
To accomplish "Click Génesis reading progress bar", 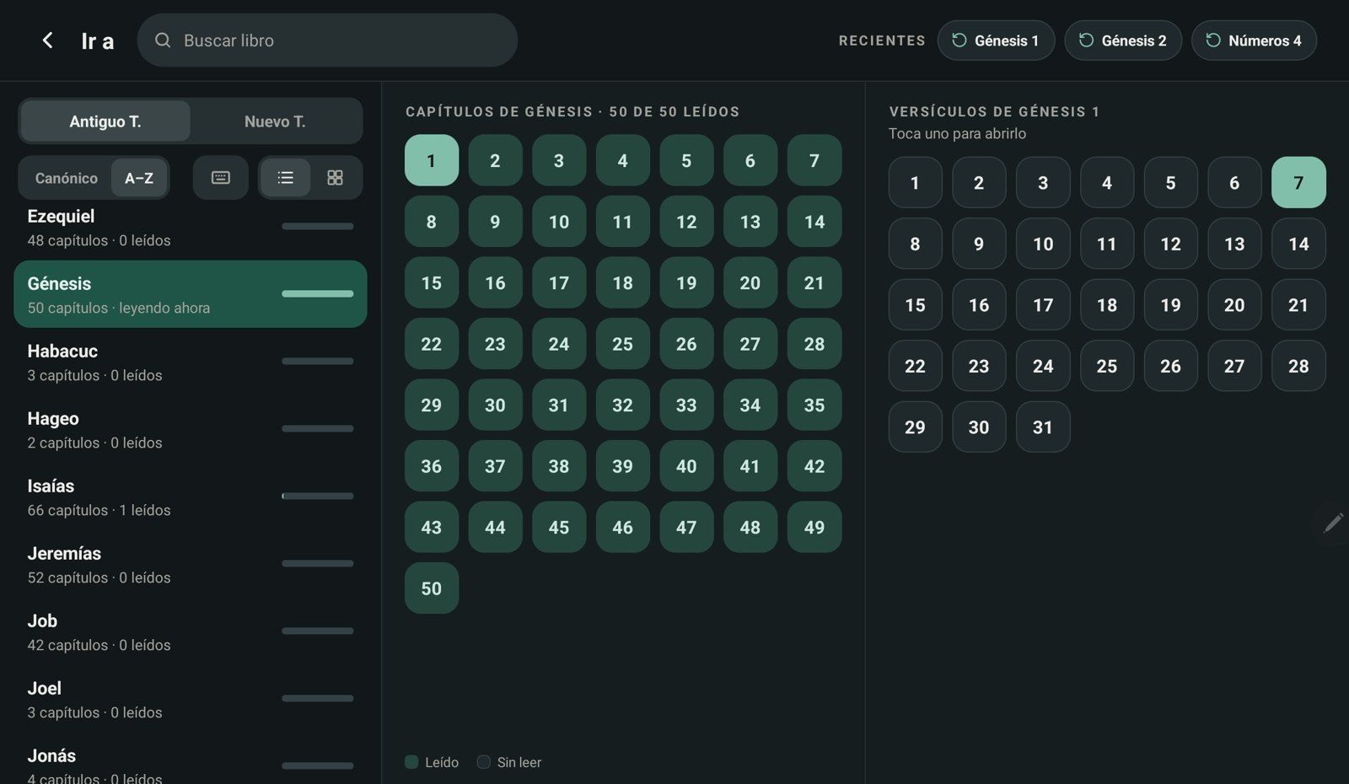I will tap(318, 293).
